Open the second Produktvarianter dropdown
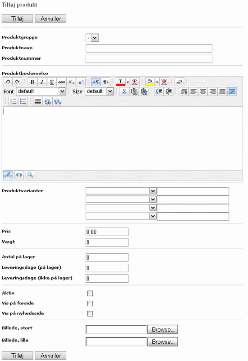The height and width of the screenshot is (361, 248). (x=121, y=199)
